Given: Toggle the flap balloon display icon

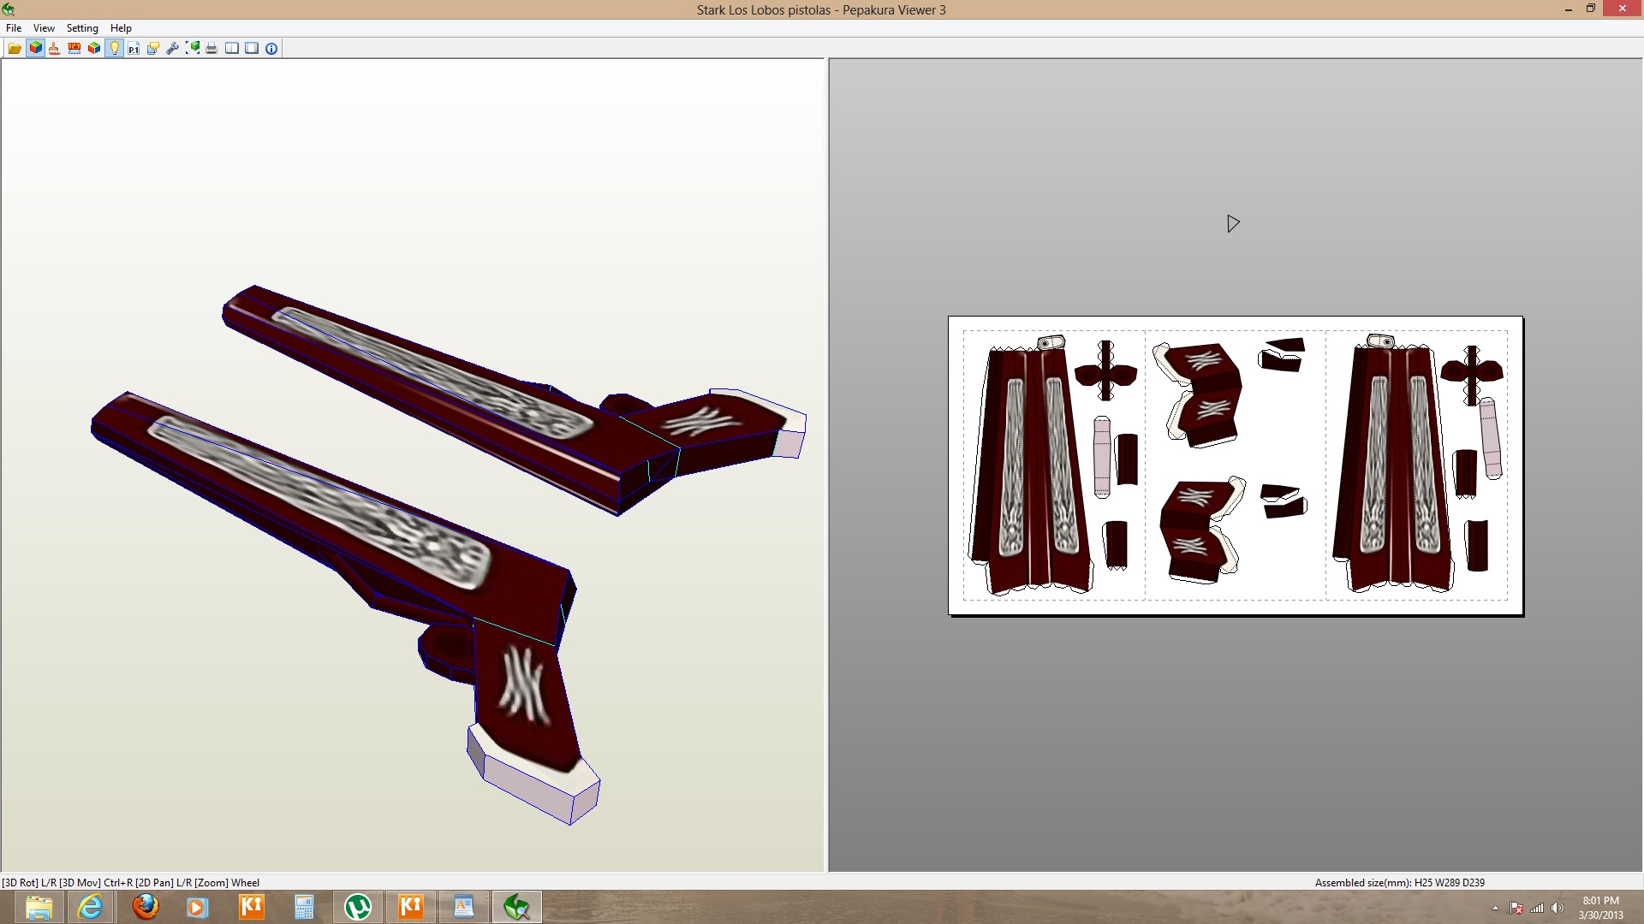Looking at the screenshot, I should 152,49.
